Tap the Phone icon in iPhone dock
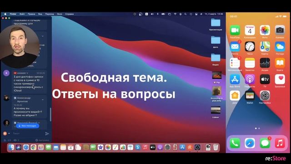The height and width of the screenshot is (164, 291). (235, 143)
